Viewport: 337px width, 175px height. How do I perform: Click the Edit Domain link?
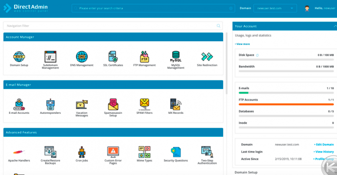click(x=324, y=145)
